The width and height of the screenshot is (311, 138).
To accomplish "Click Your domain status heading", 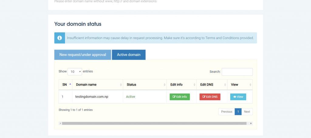I will pyautogui.click(x=78, y=24).
